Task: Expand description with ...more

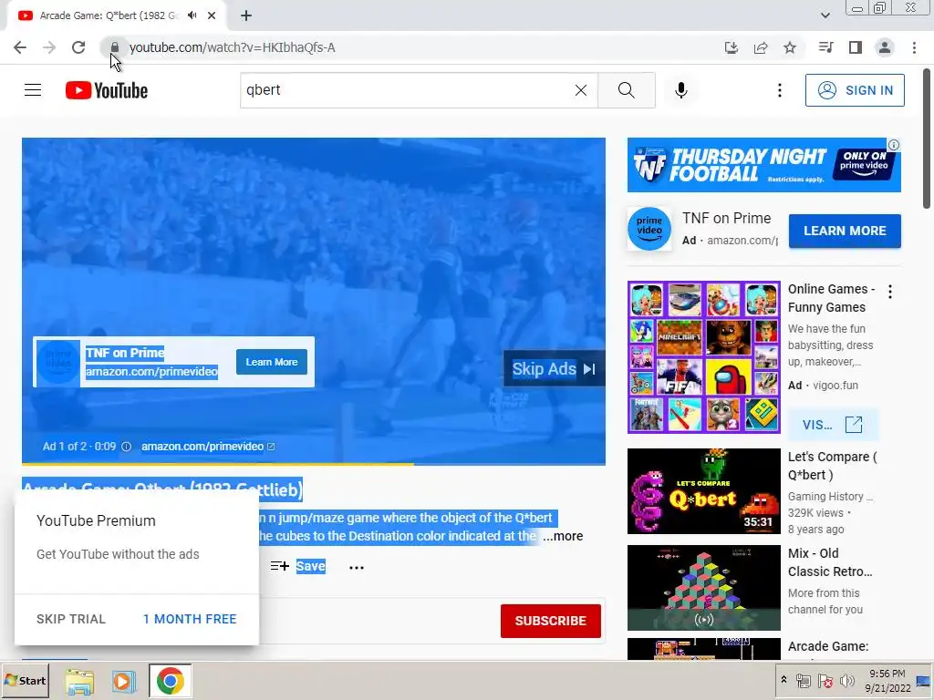Action: click(562, 536)
